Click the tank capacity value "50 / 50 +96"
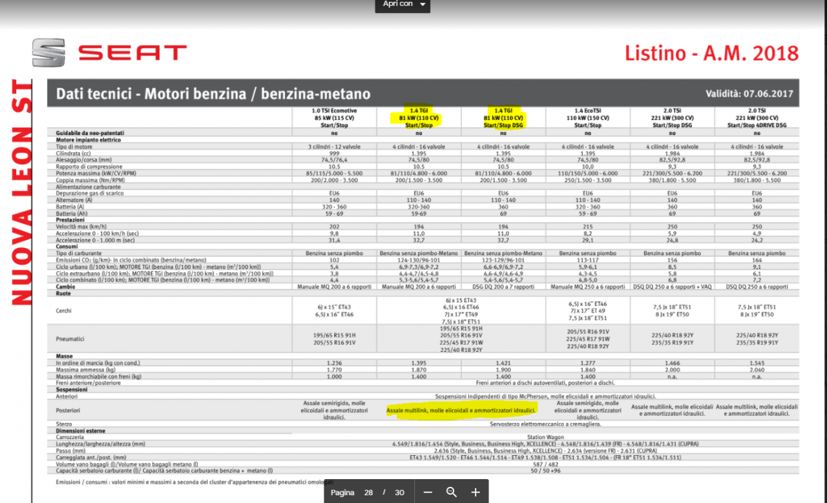827x503 pixels. [545, 471]
